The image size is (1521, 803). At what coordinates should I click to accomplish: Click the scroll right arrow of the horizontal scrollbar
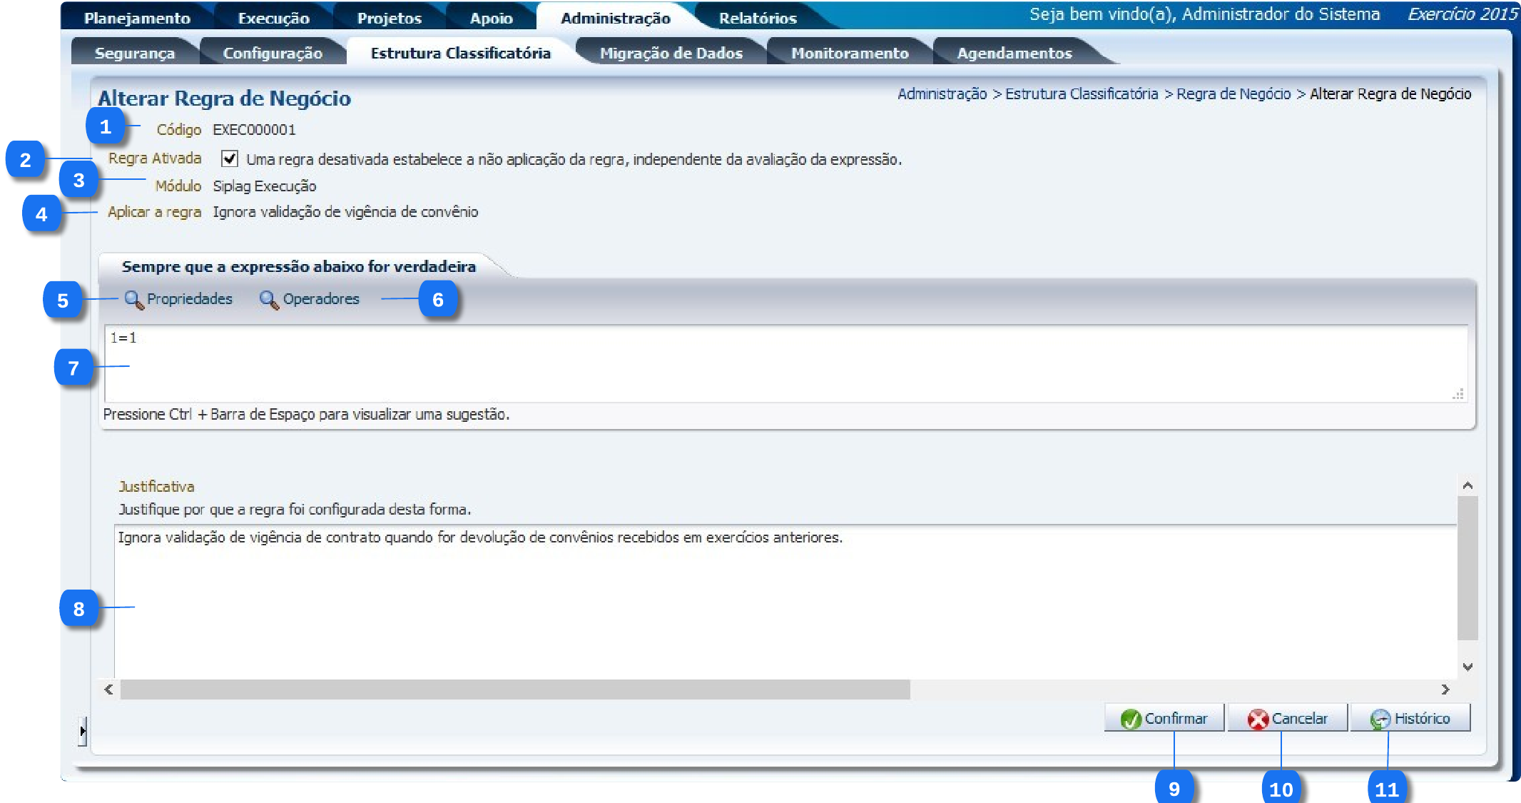coord(1445,690)
